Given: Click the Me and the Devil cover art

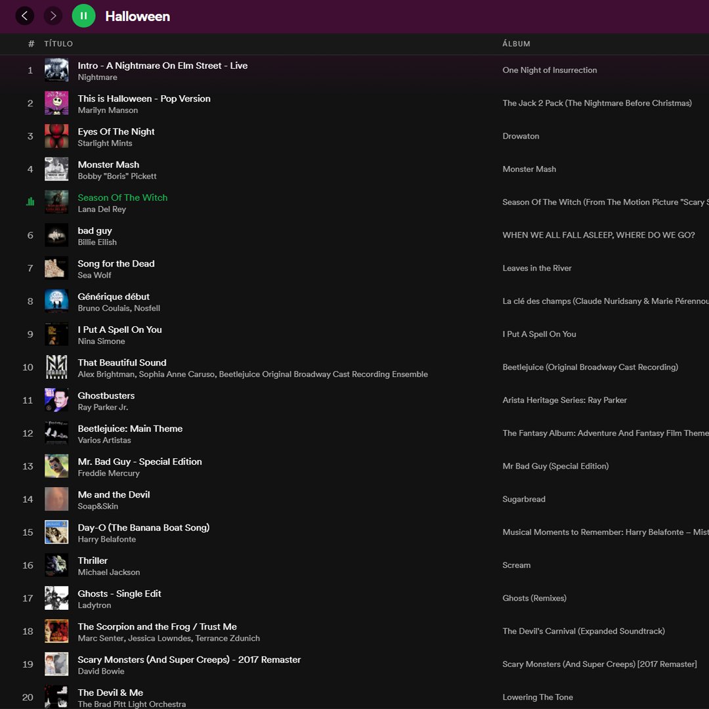Looking at the screenshot, I should 56,499.
